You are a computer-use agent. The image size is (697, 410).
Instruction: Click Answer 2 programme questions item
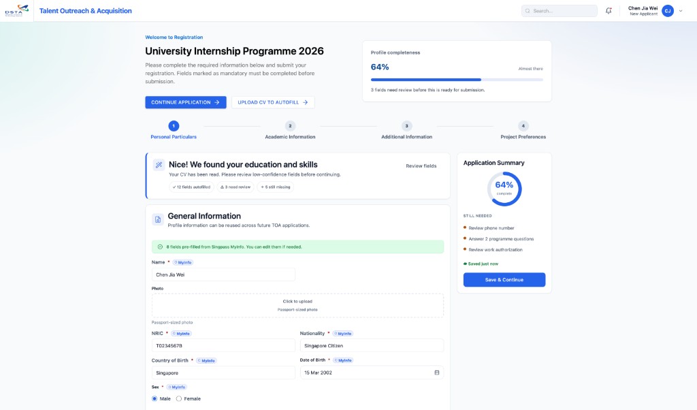point(500,239)
